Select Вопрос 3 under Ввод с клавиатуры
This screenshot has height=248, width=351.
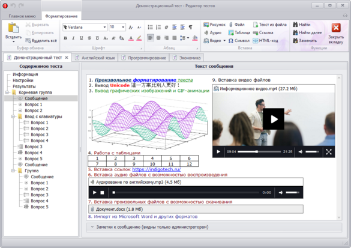coord(36,135)
